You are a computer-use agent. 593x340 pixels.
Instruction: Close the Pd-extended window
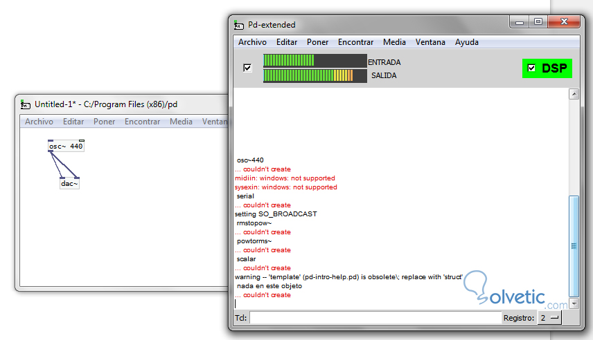point(564,22)
